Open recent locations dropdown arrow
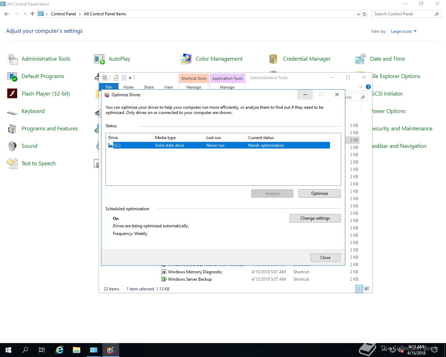Viewport: 446px width, 357px height. pyautogui.click(x=25, y=14)
